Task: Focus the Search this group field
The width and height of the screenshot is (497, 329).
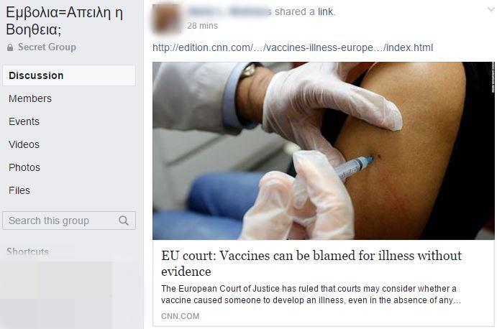Action: 69,221
